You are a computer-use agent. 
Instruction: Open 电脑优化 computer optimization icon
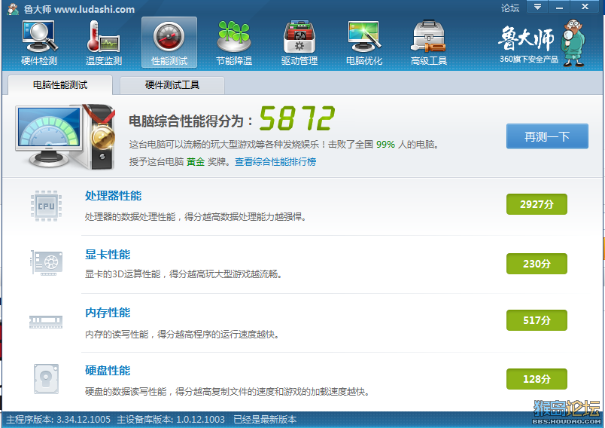(x=364, y=42)
